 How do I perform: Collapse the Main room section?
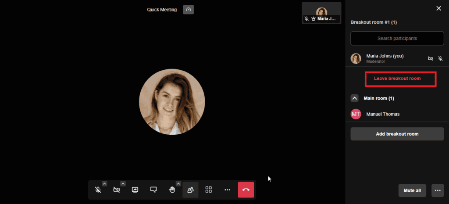point(354,98)
